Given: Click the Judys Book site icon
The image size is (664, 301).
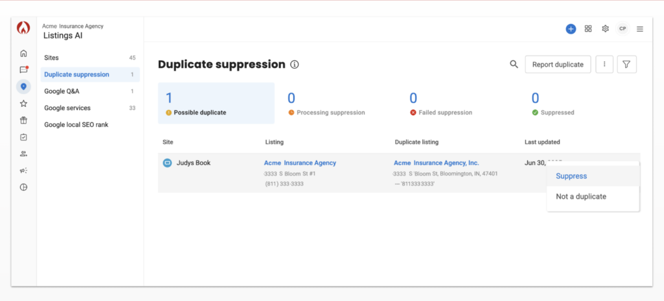Looking at the screenshot, I should coord(167,162).
